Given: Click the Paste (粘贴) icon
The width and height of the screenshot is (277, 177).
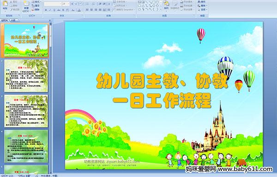Looking at the screenshot, I should coord(5,5).
